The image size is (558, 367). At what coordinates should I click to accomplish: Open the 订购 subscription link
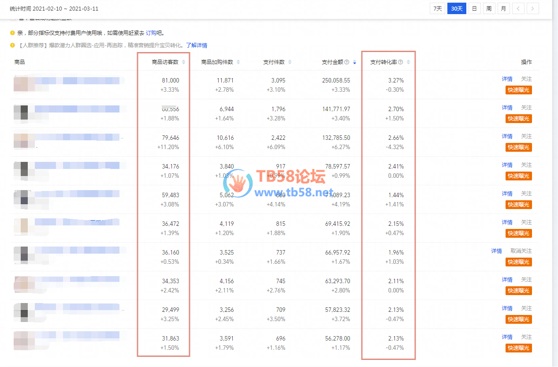tap(152, 33)
